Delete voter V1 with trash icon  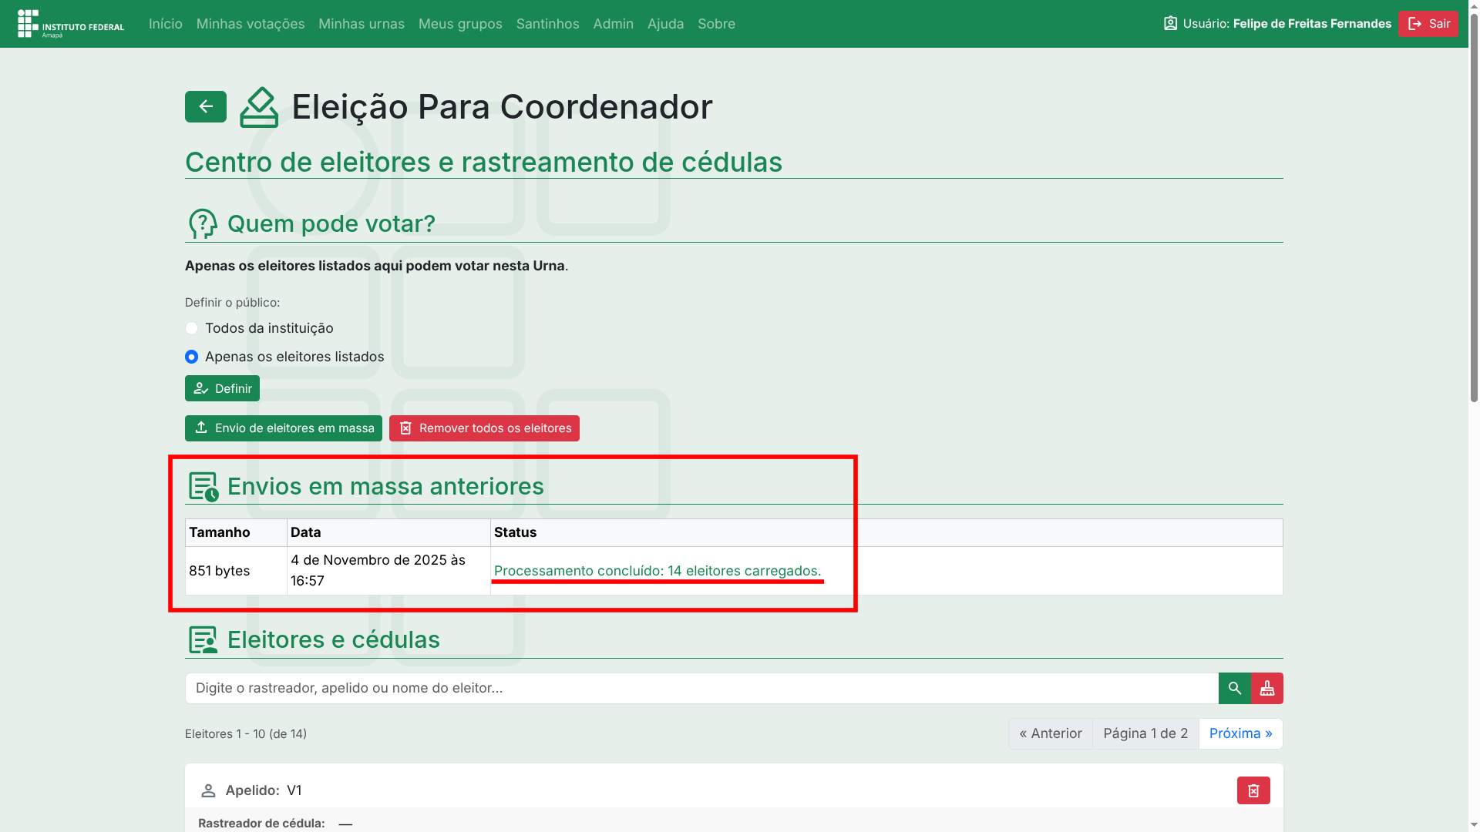pos(1253,790)
